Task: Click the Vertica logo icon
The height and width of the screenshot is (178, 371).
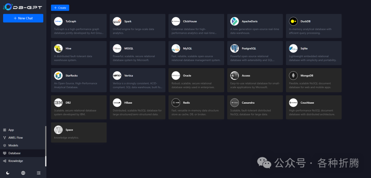Action: pyautogui.click(x=117, y=76)
